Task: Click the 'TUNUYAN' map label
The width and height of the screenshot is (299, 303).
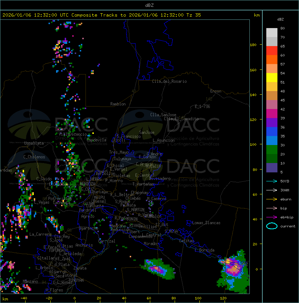Action: pyautogui.click(x=76, y=280)
